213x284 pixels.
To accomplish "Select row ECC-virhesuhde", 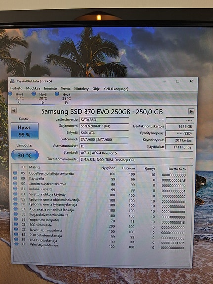I will 100,226.
